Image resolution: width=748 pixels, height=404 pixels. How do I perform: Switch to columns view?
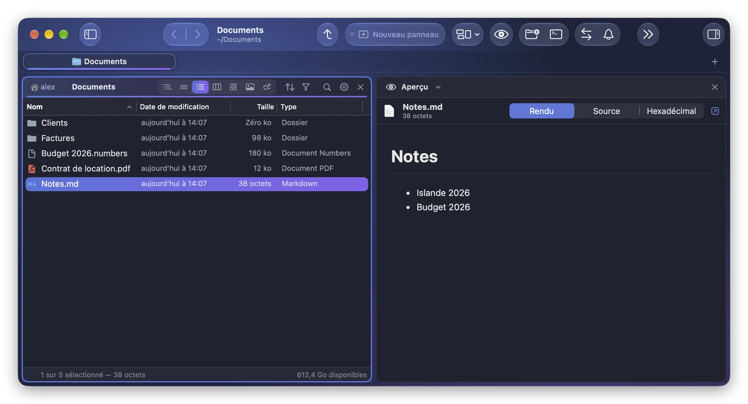[x=217, y=87]
